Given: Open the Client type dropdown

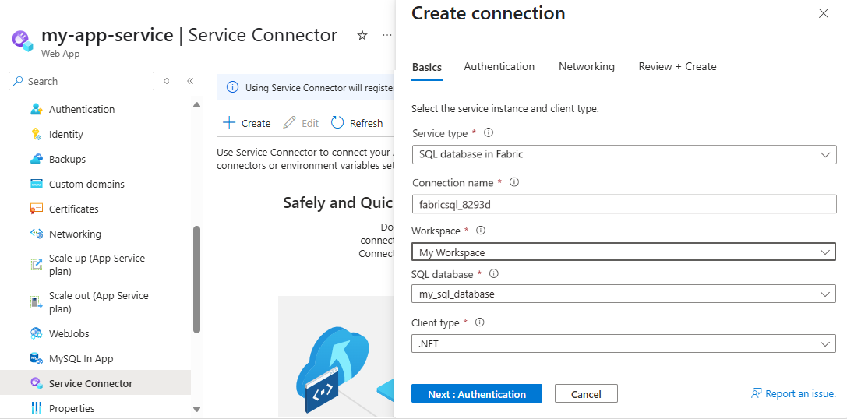Looking at the screenshot, I should [x=623, y=343].
